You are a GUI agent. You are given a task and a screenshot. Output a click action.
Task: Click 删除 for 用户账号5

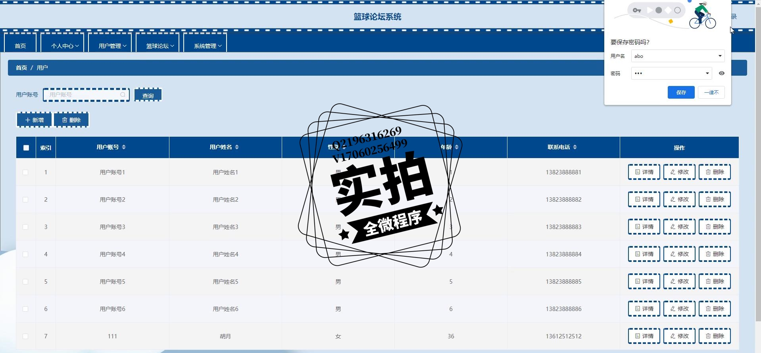(715, 281)
